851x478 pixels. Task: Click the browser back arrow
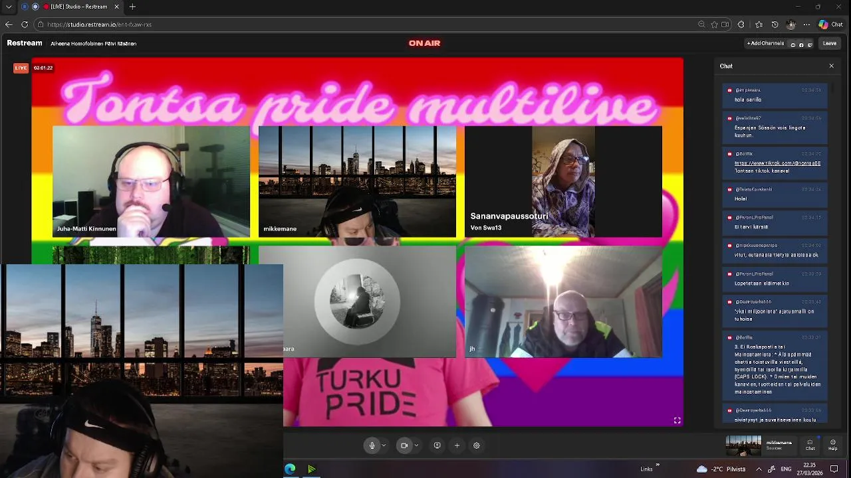pyautogui.click(x=9, y=25)
